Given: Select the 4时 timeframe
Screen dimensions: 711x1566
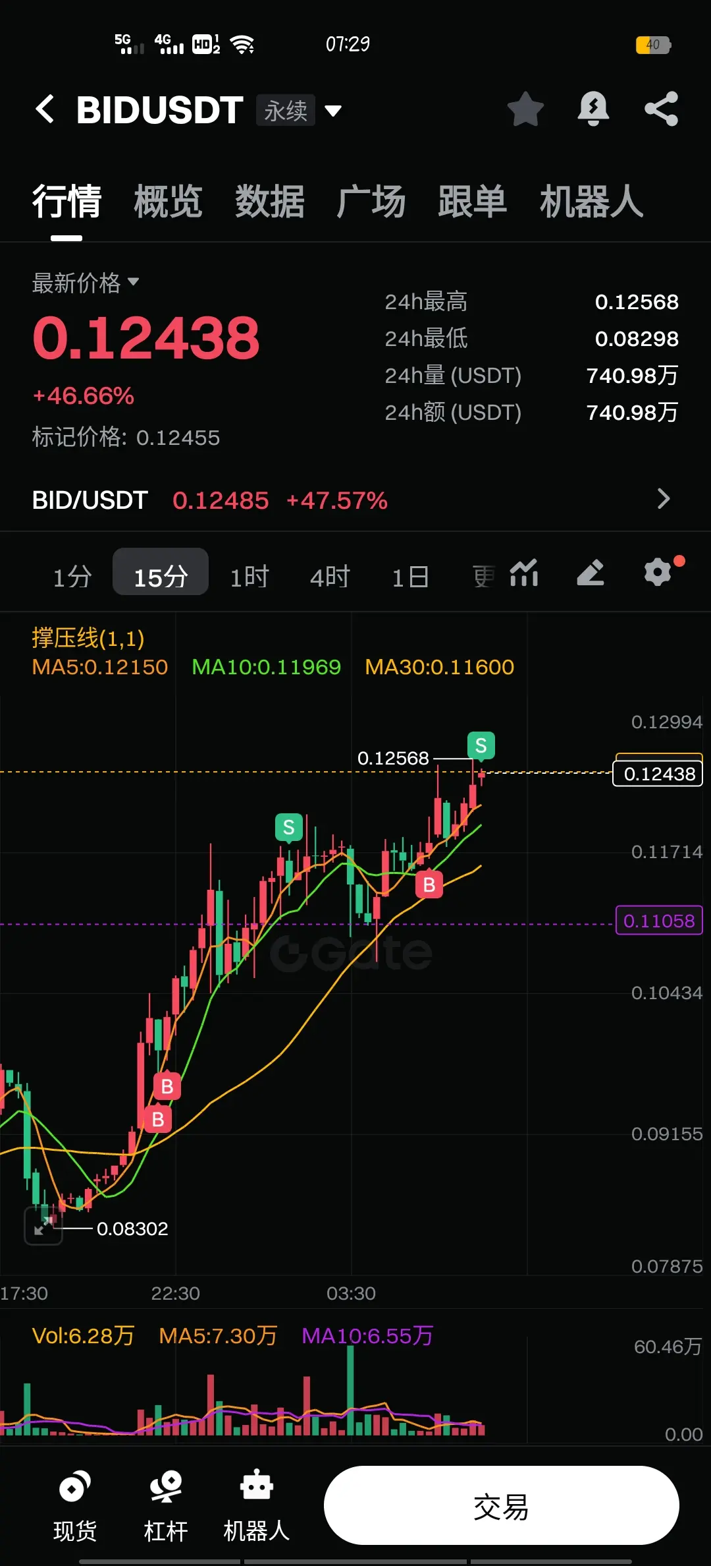Looking at the screenshot, I should click(330, 577).
